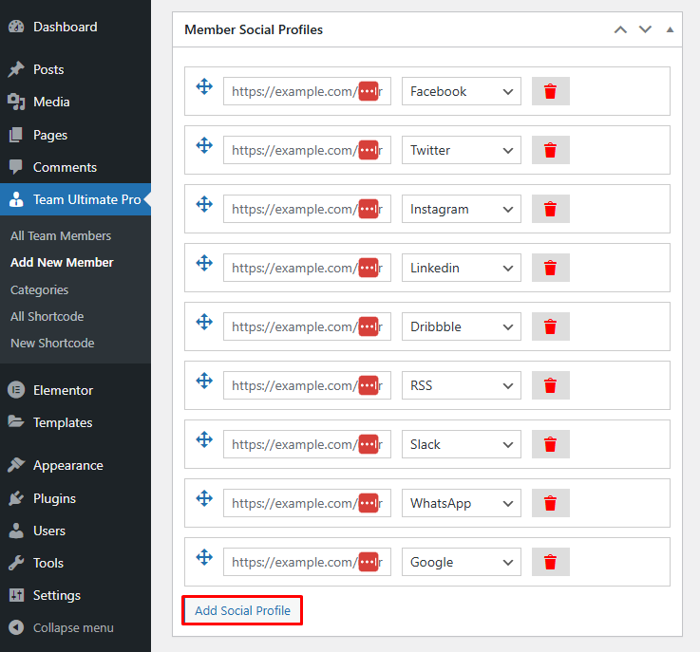700x652 pixels.
Task: Go to the Plugins menu
Action: pos(54,498)
